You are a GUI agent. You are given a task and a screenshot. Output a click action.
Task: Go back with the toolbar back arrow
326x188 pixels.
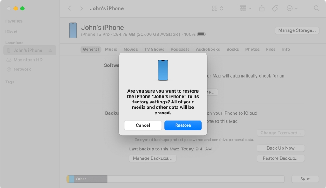pos(69,8)
